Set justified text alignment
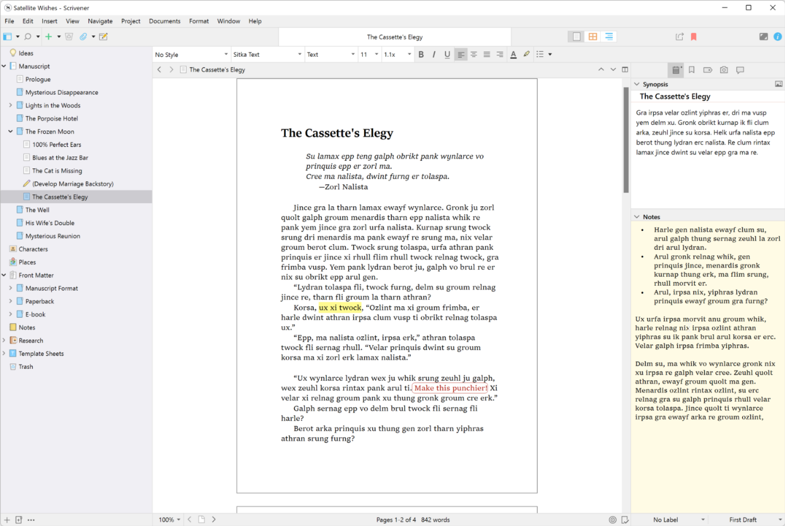Image resolution: width=785 pixels, height=526 pixels. point(487,54)
